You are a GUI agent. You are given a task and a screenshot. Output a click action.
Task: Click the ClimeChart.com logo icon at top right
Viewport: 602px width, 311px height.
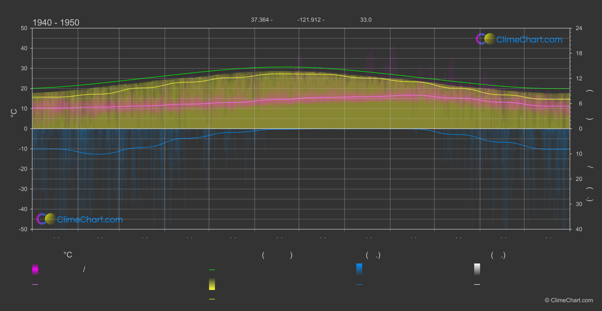click(x=486, y=39)
